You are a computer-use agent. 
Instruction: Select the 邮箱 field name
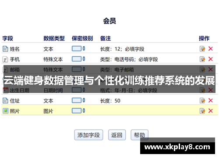[x=14, y=70]
